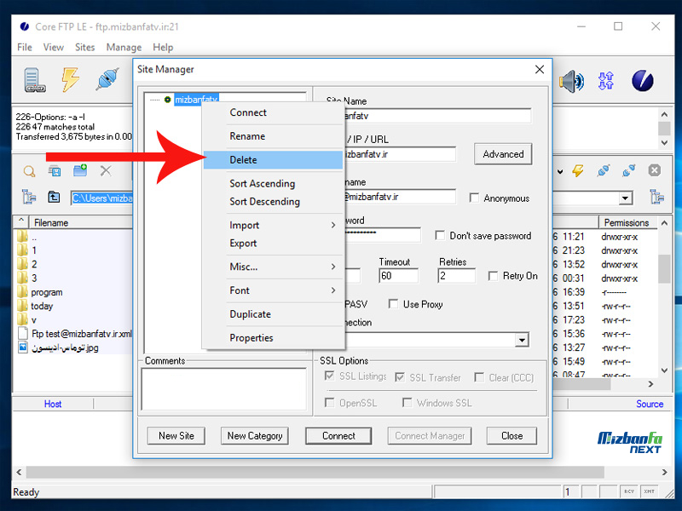Click the Retries input field

tap(456, 276)
